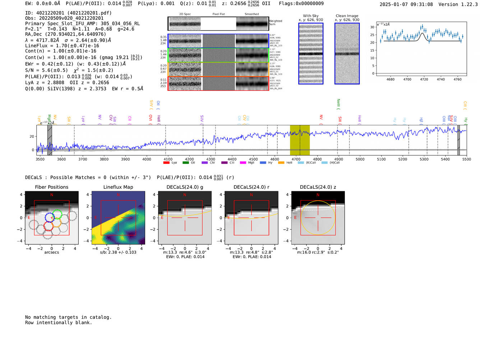The width and height of the screenshot is (503, 342).
Task: Click the LineFlux = 1.70 value
Action: tap(62, 46)
